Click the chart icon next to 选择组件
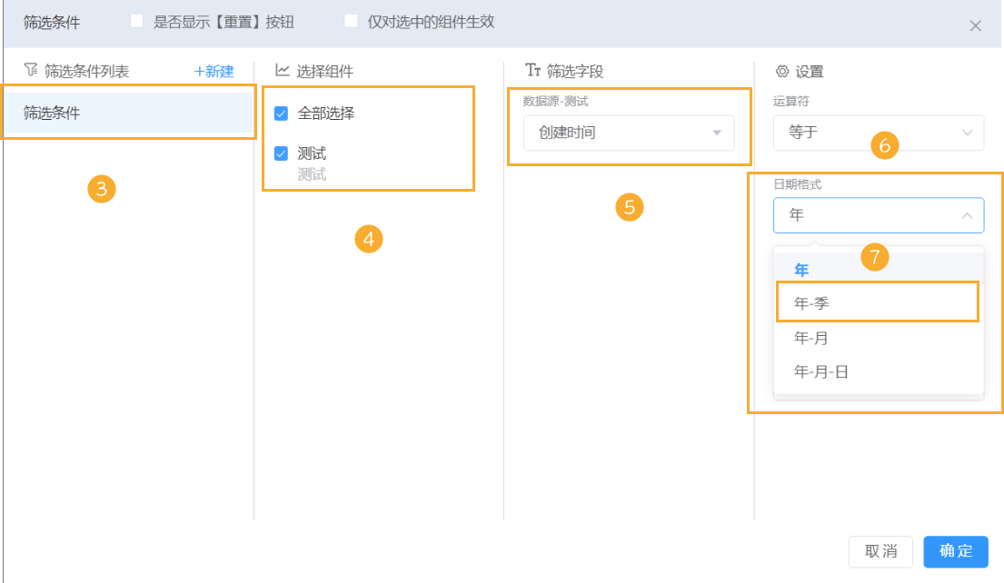 (x=281, y=71)
